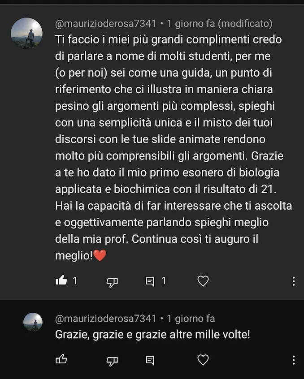The width and height of the screenshot is (304, 379).
Task: Select the main comment text body
Action: [x=174, y=147]
